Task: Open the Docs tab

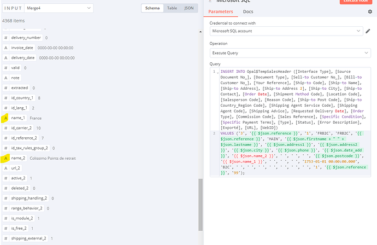Action: [248, 11]
